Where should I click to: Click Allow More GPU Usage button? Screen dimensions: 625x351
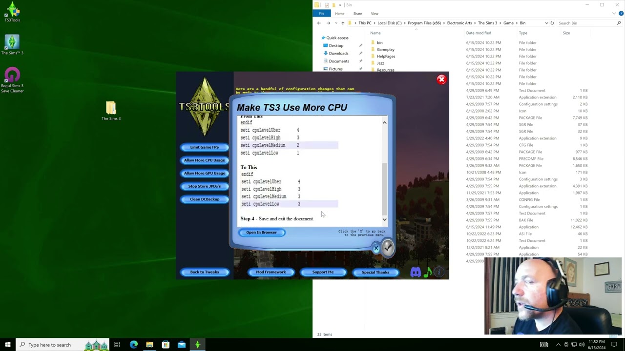205,173
